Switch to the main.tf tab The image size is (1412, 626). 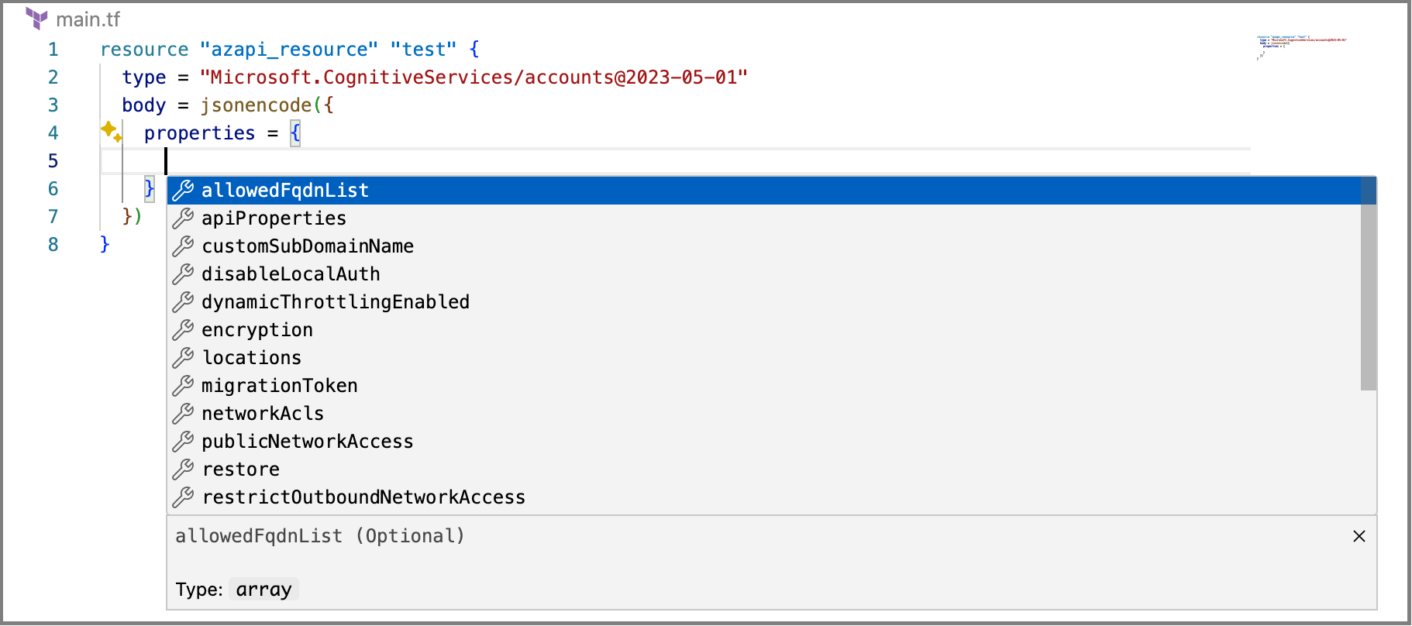click(x=89, y=19)
